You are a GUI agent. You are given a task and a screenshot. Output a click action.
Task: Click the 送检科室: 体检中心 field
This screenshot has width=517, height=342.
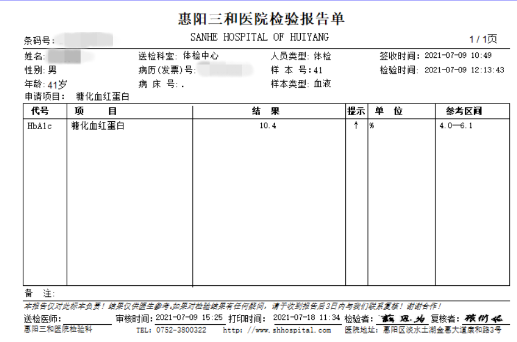[x=178, y=56]
